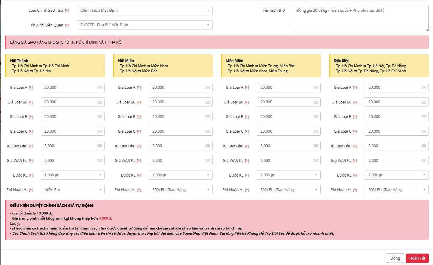Click briefcase icon in Liên Miền KL Ban Đầu field

point(316,146)
